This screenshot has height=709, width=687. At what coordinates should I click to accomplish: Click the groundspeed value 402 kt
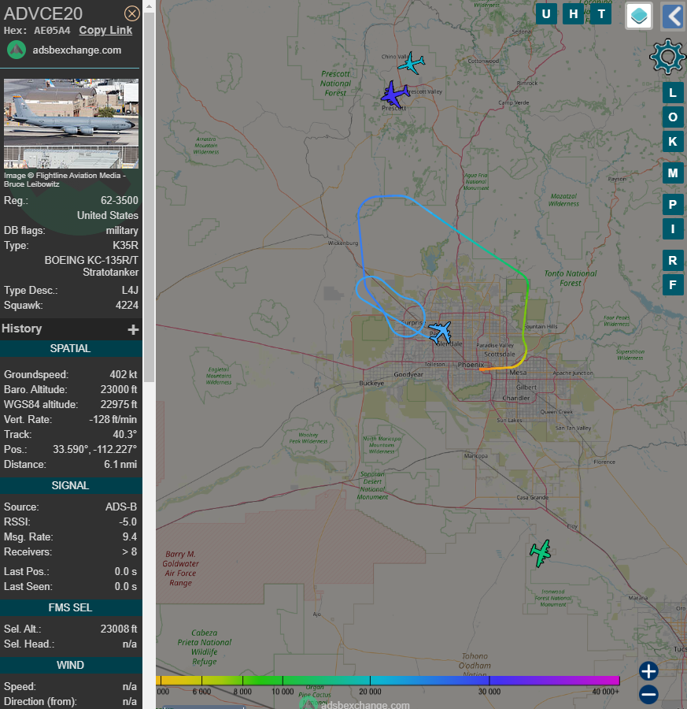coord(124,374)
